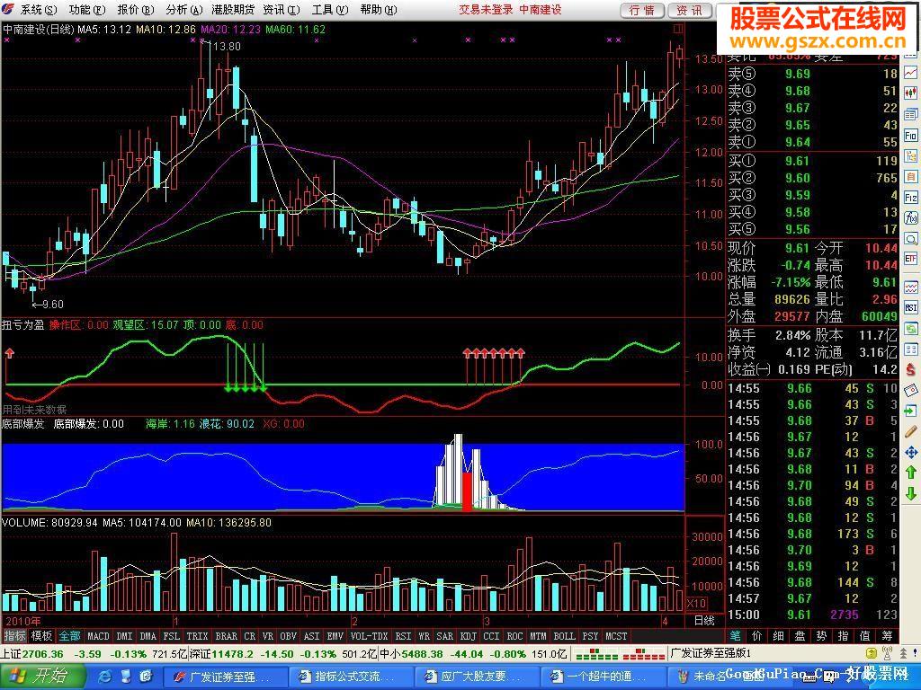This screenshot has height=690, width=921.
Task: Open the tree structure icon in sidebar
Action: coord(910,156)
